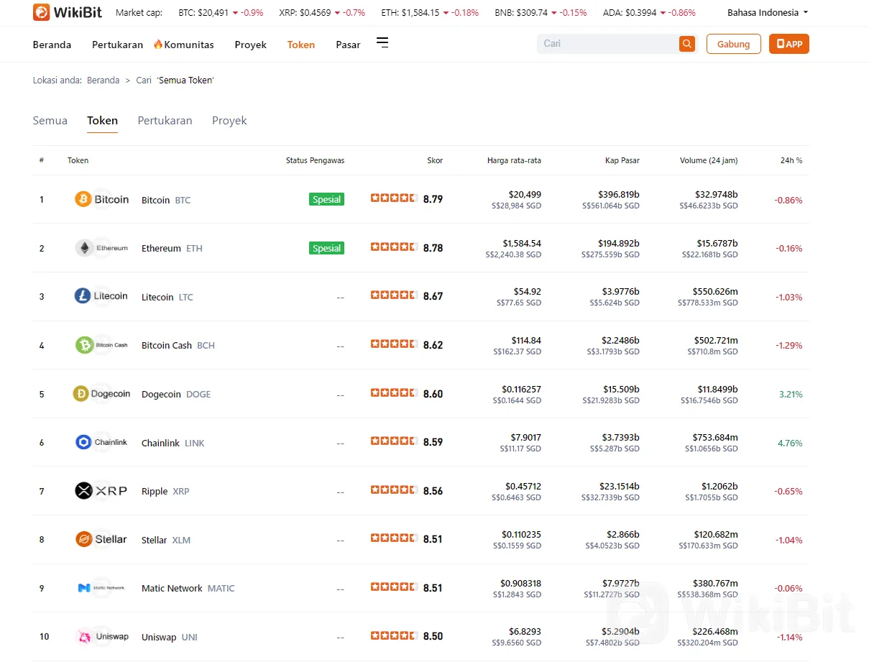Open the Proyek item in the top navigation
This screenshot has height=662, width=869.
pyautogui.click(x=250, y=45)
